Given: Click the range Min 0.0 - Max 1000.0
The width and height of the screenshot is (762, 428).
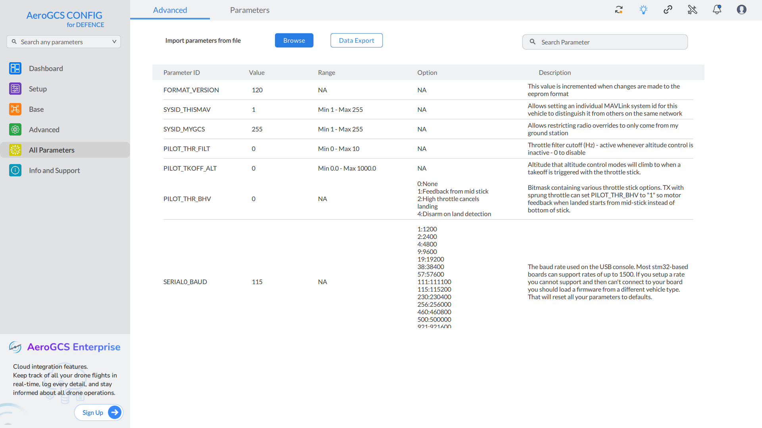Looking at the screenshot, I should pos(347,168).
